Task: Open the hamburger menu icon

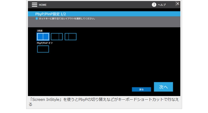Action: (34, 5)
